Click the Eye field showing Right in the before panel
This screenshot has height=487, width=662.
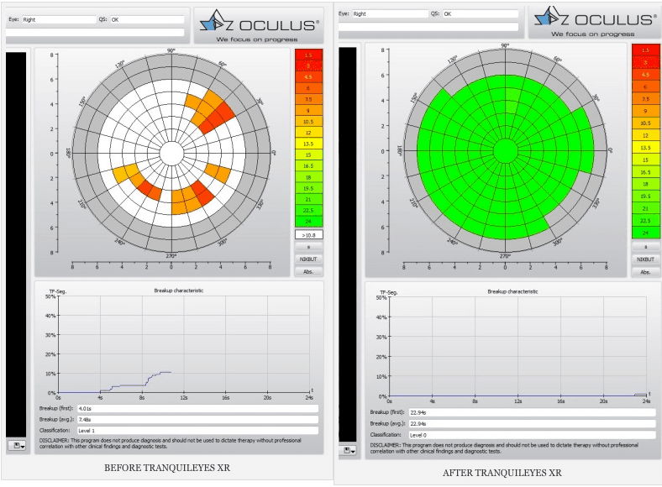point(59,19)
